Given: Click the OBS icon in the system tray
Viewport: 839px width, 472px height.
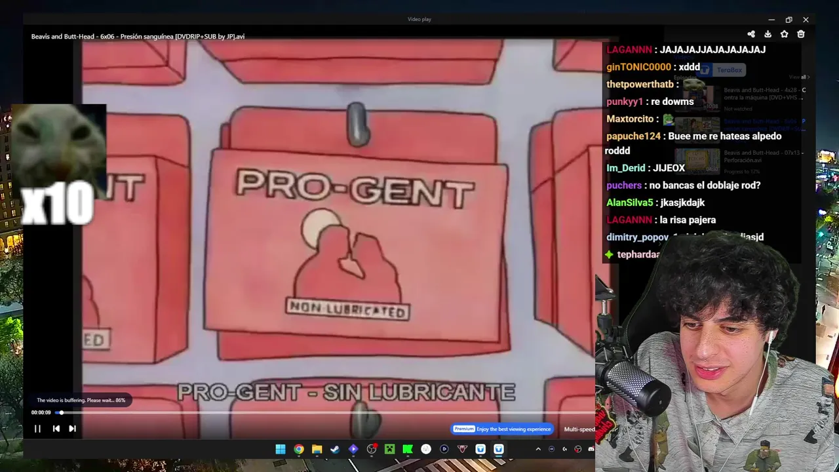Looking at the screenshot, I should [x=577, y=449].
